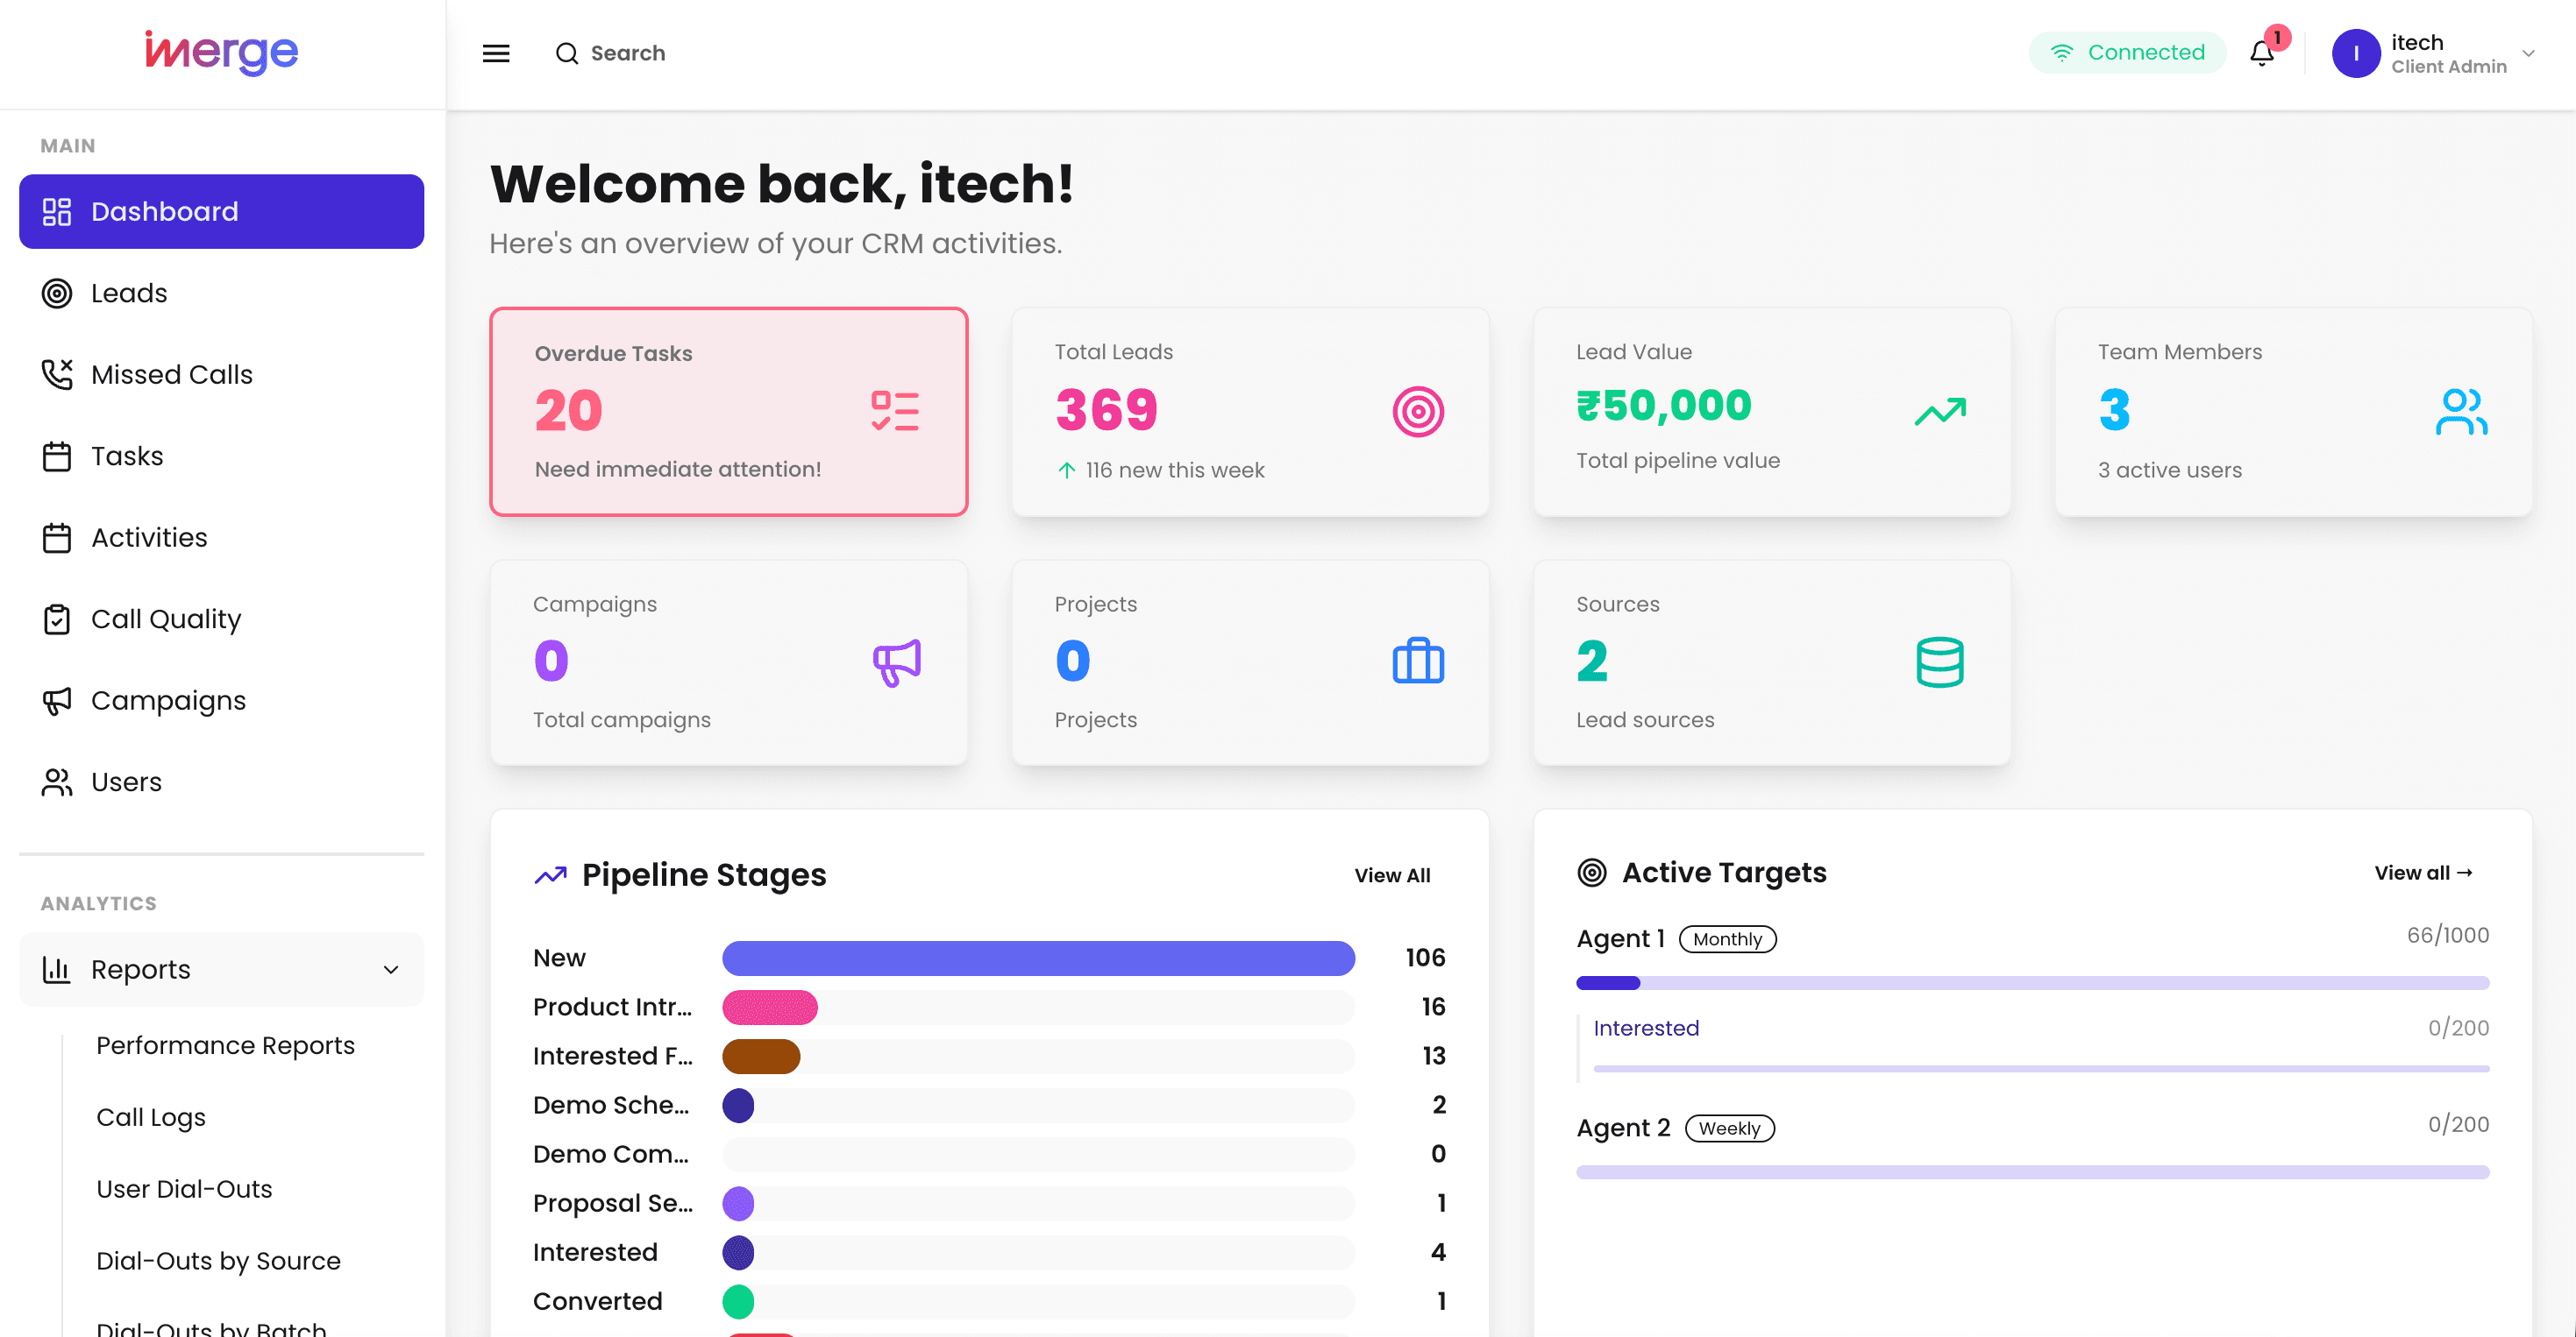Screen dimensions: 2576x1337
Task: Click View all in Active Targets
Action: click(2423, 873)
